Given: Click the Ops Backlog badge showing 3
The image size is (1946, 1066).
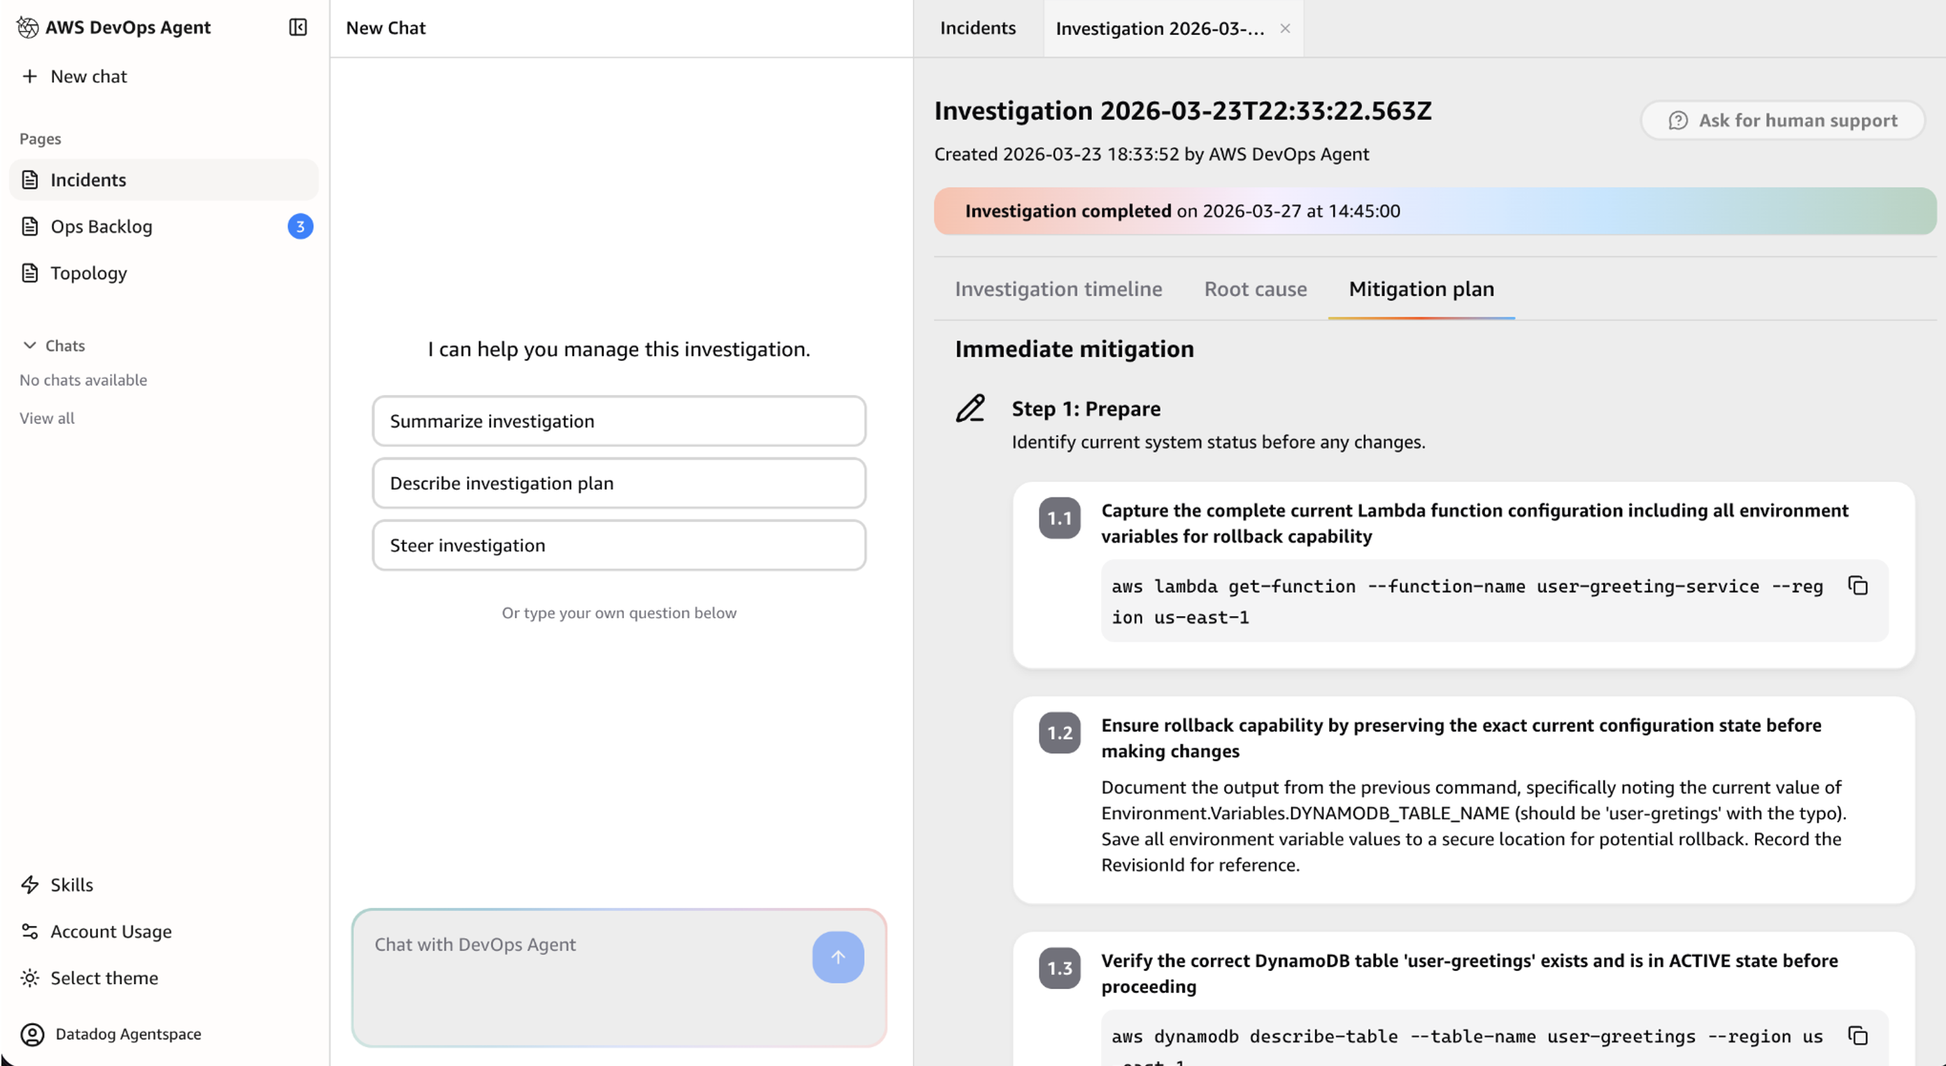Looking at the screenshot, I should click(300, 227).
